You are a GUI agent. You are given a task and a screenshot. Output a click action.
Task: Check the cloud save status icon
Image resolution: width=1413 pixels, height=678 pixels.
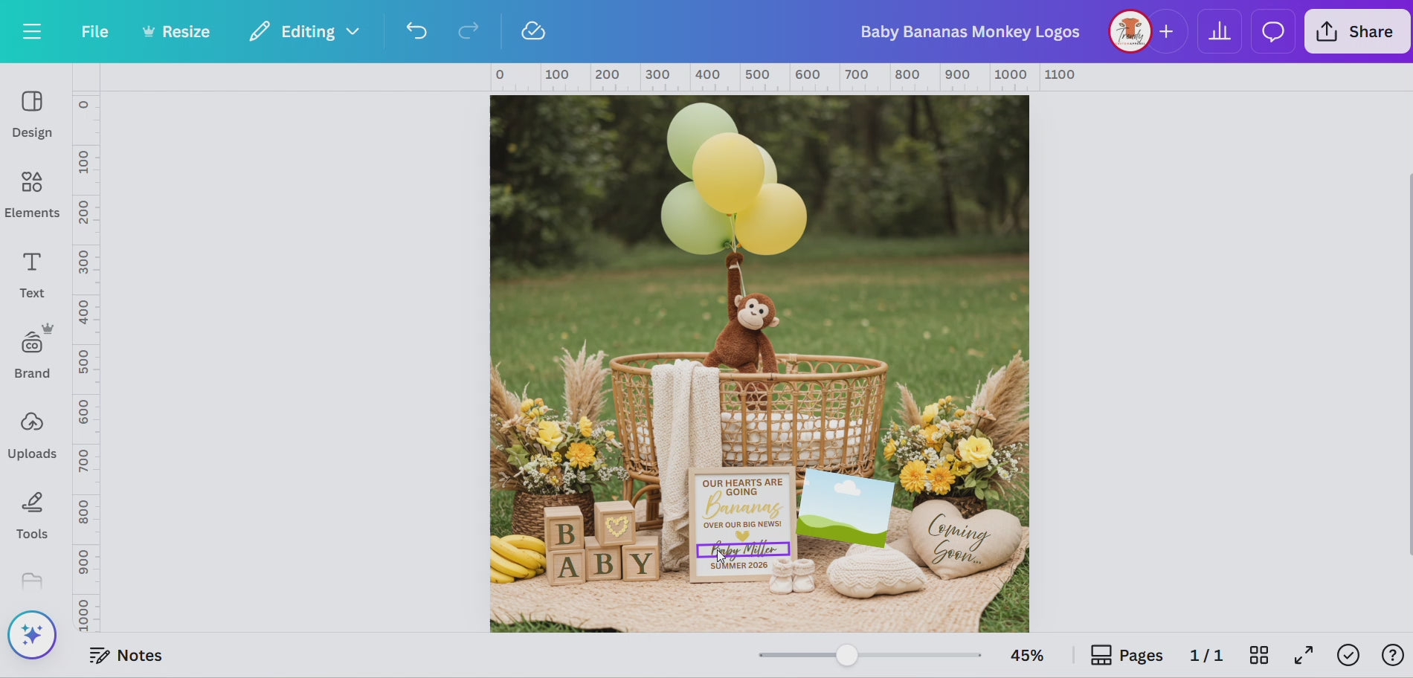[533, 31]
